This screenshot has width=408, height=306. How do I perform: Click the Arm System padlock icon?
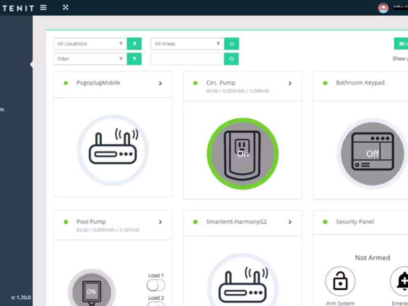coord(340,282)
